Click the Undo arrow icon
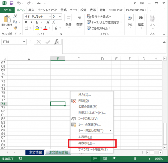The width and height of the screenshot is (168, 163). click(x=19, y=3)
